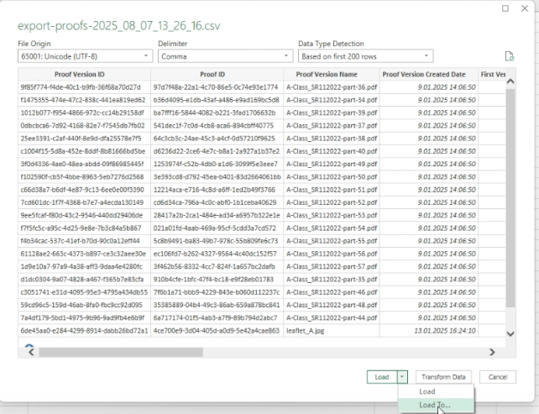The image size is (539, 414).
Task: Click cell A-Class_SR112022-part-50.pdf
Action: pyautogui.click(x=332, y=177)
